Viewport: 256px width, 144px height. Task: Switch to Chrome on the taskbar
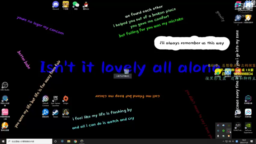pos(75,141)
